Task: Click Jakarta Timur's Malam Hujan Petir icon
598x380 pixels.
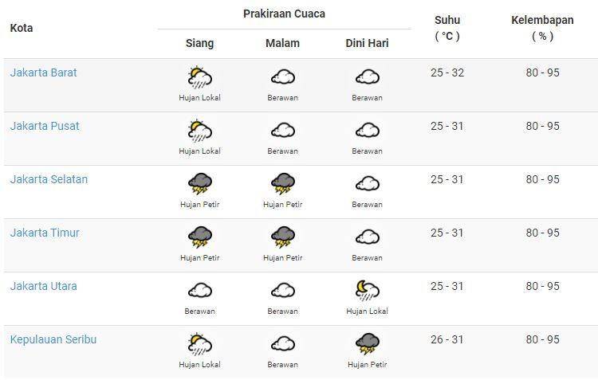Action: [x=282, y=237]
